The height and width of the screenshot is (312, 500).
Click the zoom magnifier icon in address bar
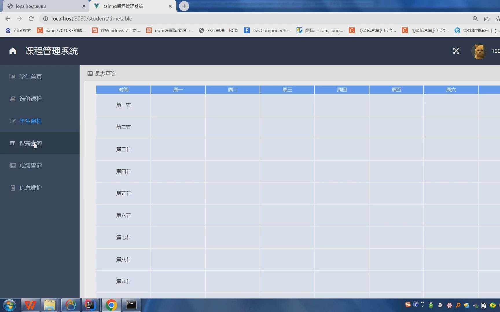pos(475,18)
